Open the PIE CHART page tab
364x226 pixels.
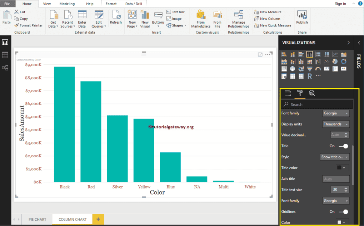[37, 219]
